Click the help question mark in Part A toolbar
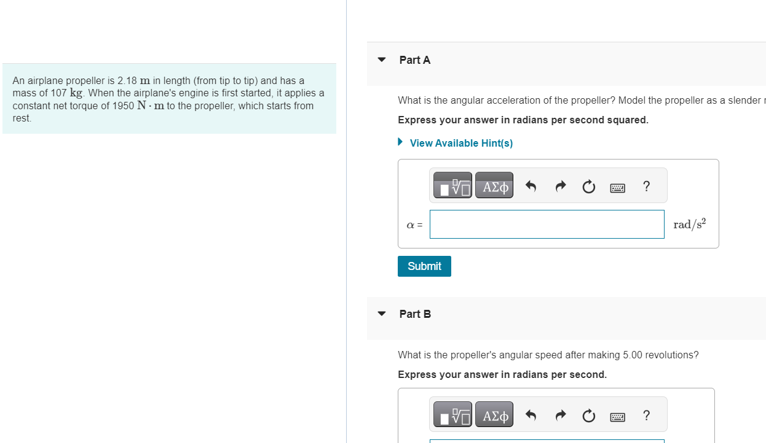Image resolution: width=766 pixels, height=443 pixels. coord(646,186)
